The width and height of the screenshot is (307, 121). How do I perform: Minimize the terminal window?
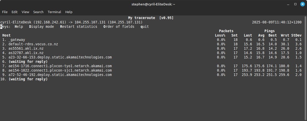click(x=288, y=4)
